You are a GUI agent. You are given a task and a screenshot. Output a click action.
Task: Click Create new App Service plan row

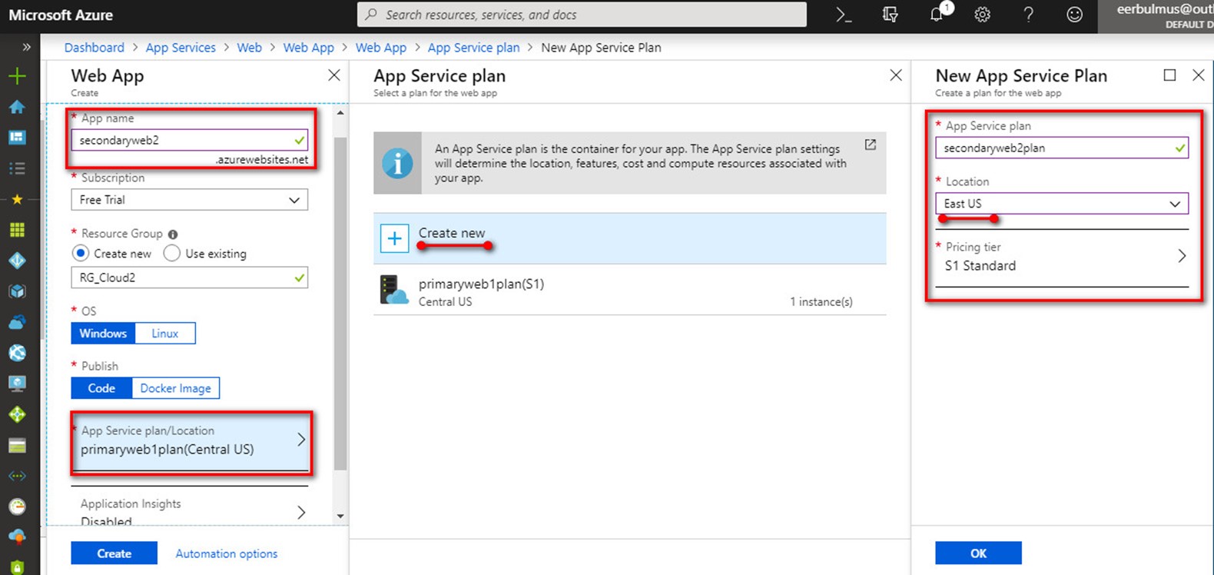pyautogui.click(x=630, y=238)
